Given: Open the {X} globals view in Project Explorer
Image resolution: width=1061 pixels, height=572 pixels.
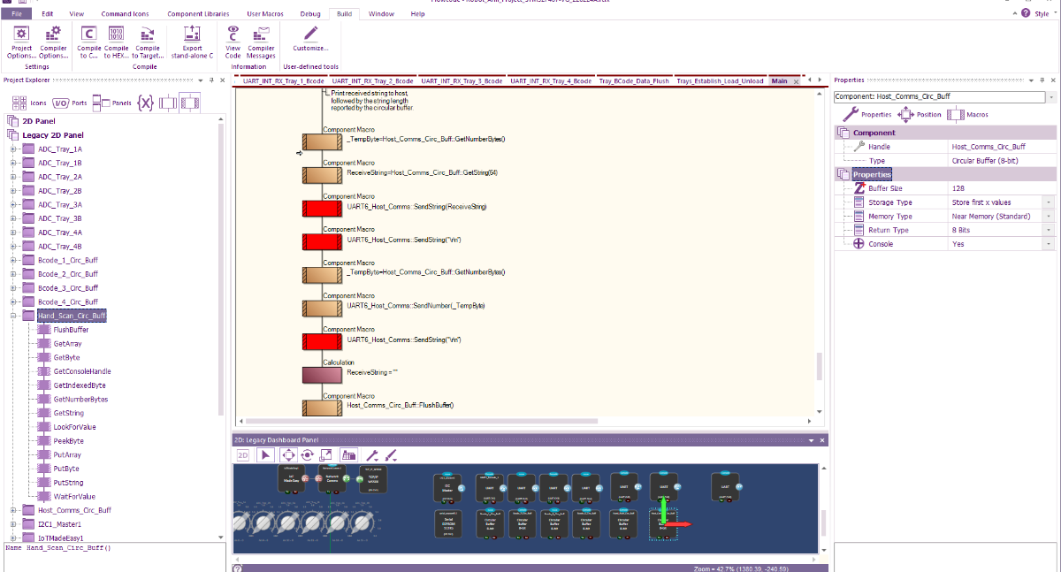Looking at the screenshot, I should point(145,103).
